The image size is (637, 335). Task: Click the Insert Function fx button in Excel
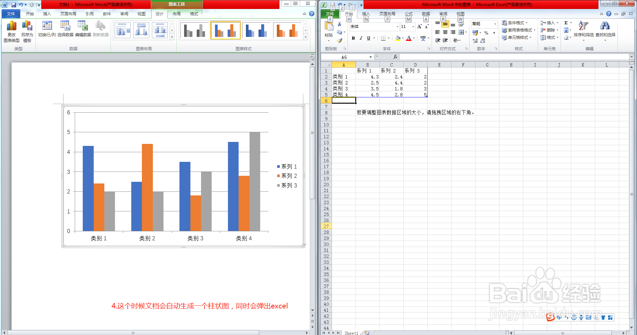click(395, 57)
